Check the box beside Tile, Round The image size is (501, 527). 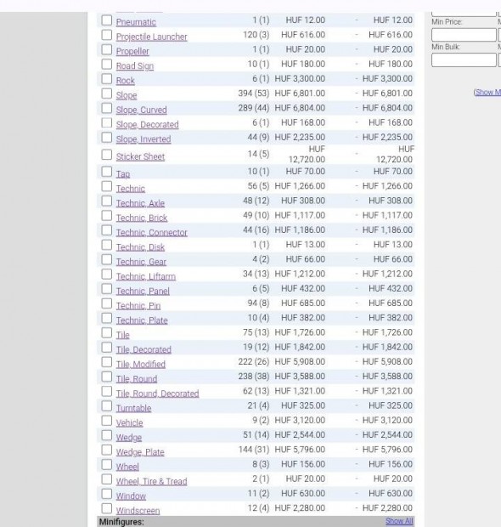[x=107, y=377]
